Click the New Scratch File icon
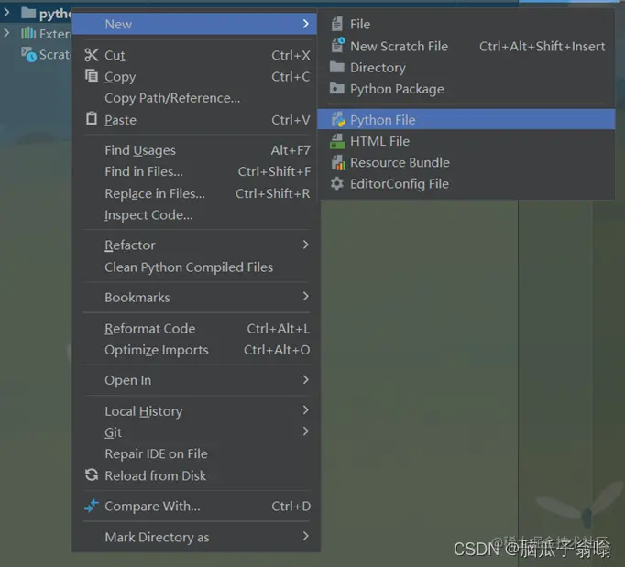 (x=338, y=45)
